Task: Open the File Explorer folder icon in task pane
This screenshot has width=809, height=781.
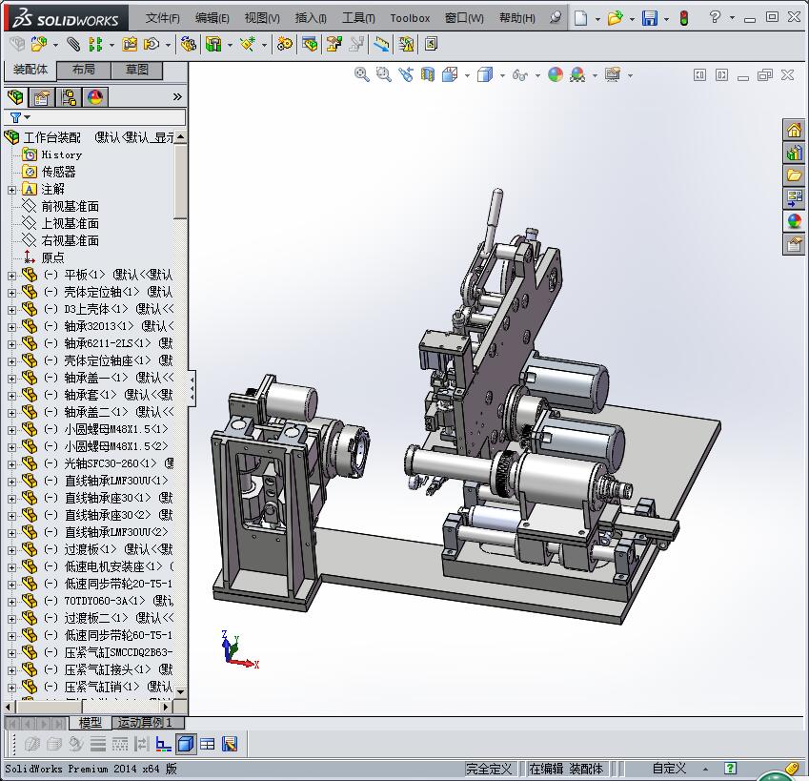Action: 794,175
